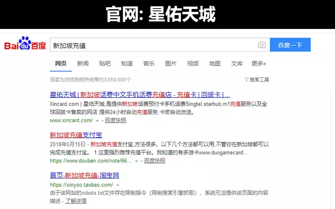The height and width of the screenshot is (209, 335).
Task: Switch to the 音乐 tab
Action: coord(149,63)
